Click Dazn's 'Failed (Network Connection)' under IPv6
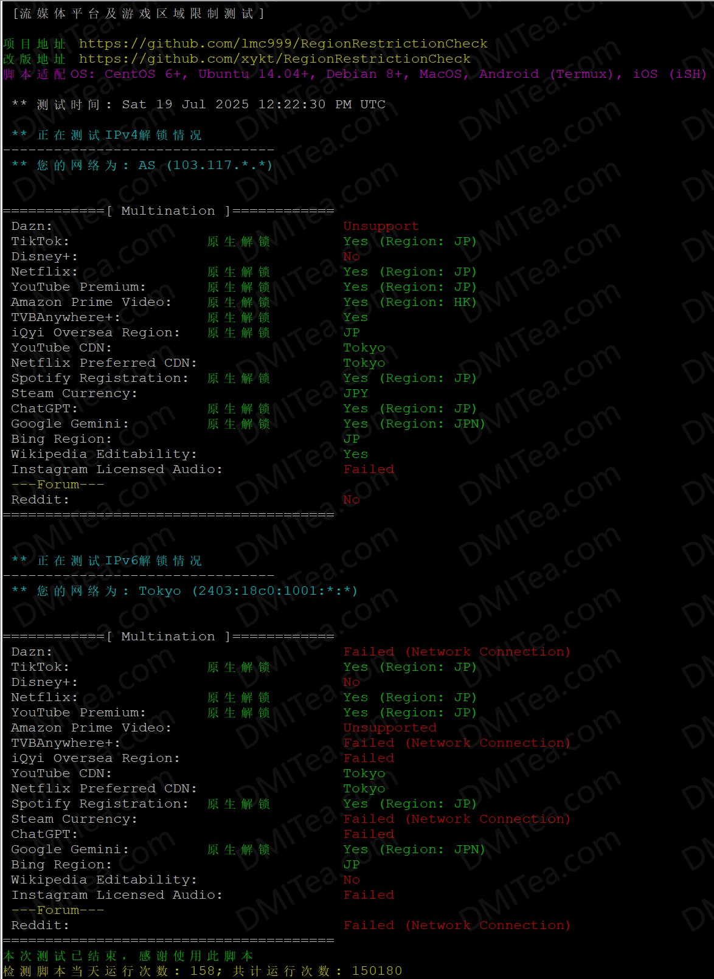Viewport: 714px width, 979px height. tap(457, 652)
